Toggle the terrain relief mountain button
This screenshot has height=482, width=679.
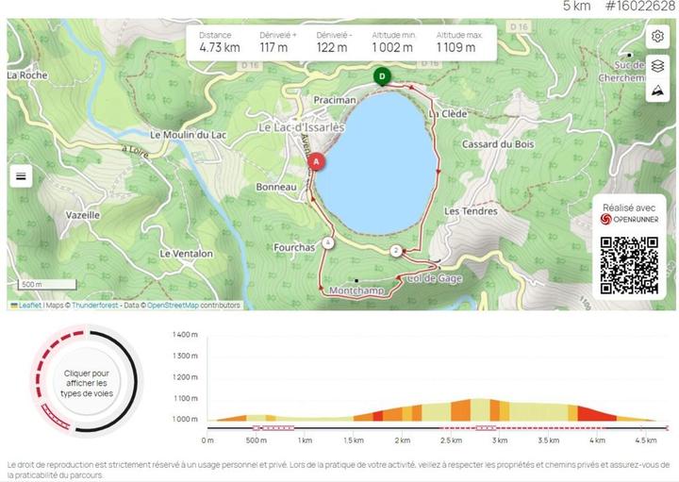pyautogui.click(x=657, y=91)
